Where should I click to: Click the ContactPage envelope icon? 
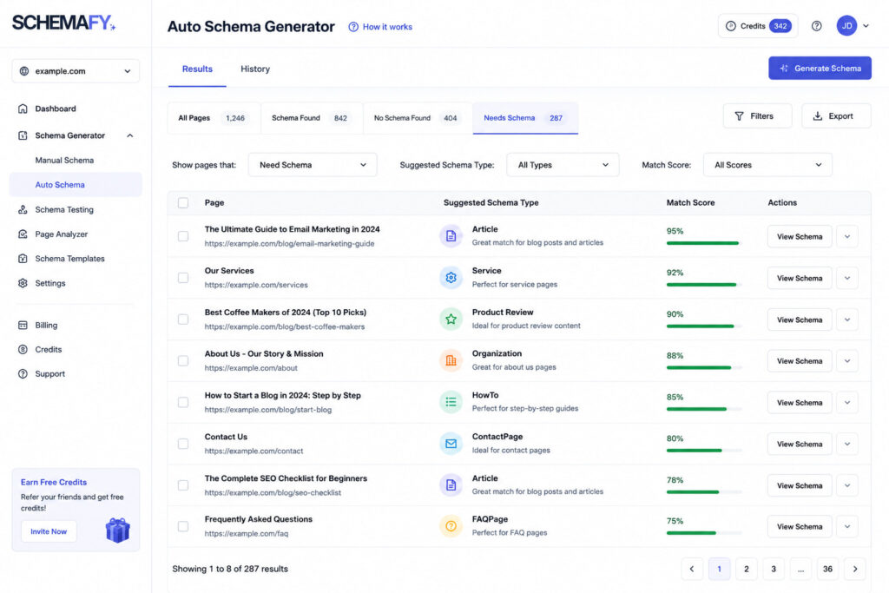pyautogui.click(x=451, y=444)
